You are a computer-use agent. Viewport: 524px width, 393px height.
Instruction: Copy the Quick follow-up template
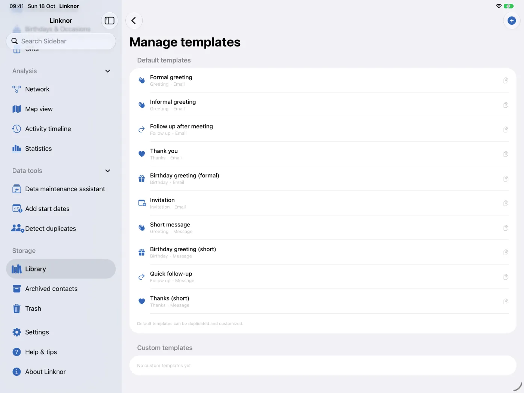coord(506,277)
